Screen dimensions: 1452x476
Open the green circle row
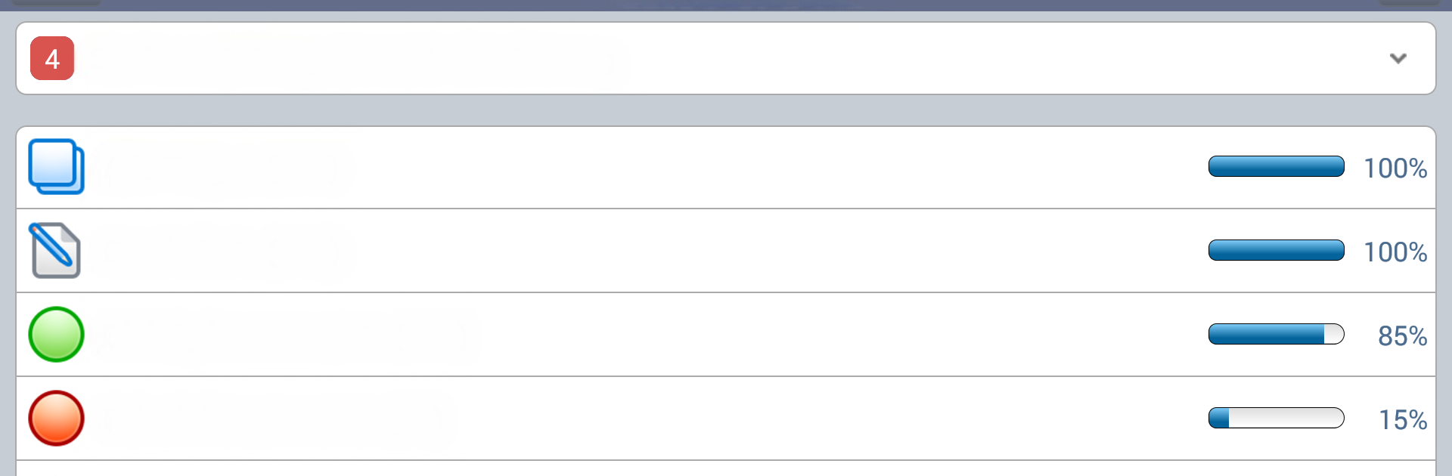pyautogui.click(x=726, y=335)
